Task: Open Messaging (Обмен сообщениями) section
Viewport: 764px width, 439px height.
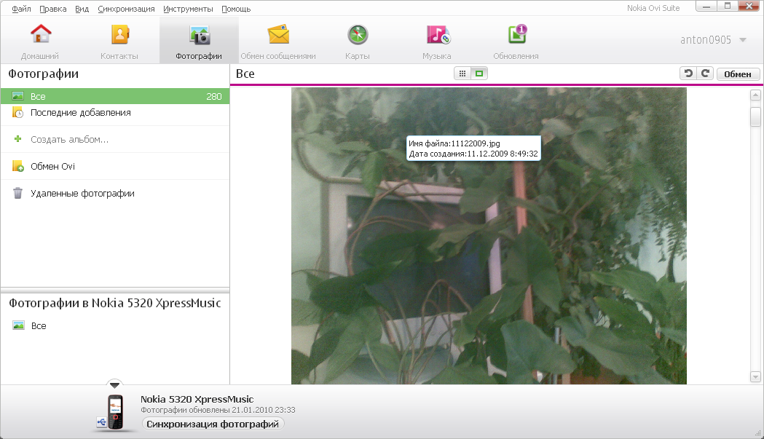Action: [278, 42]
